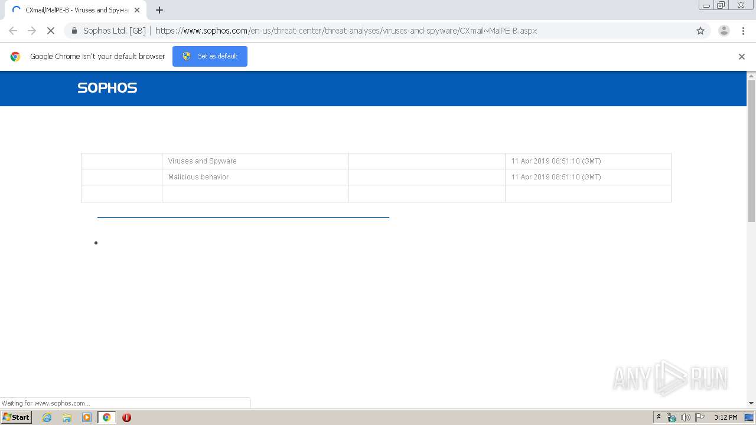Open the media player taskbar icon

point(87,417)
